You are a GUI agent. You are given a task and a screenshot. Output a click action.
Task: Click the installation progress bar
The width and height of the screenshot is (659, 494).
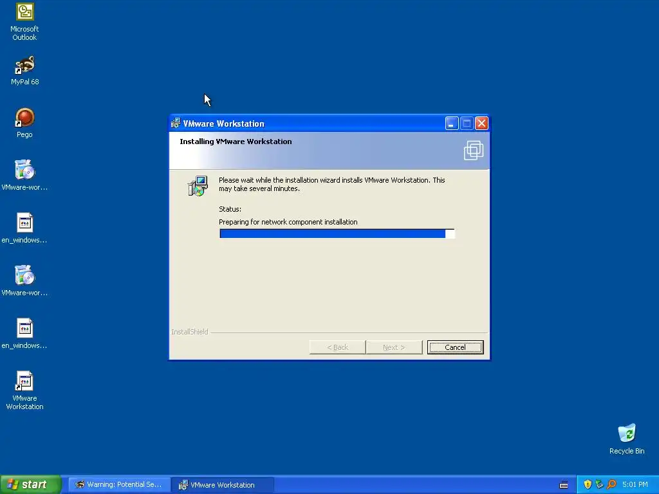[x=337, y=233]
